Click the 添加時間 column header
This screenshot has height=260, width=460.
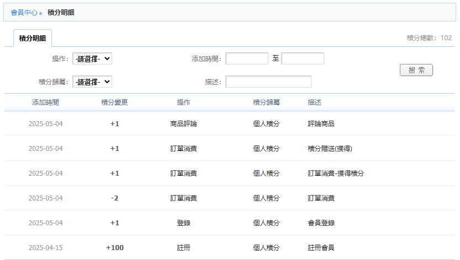(45, 102)
